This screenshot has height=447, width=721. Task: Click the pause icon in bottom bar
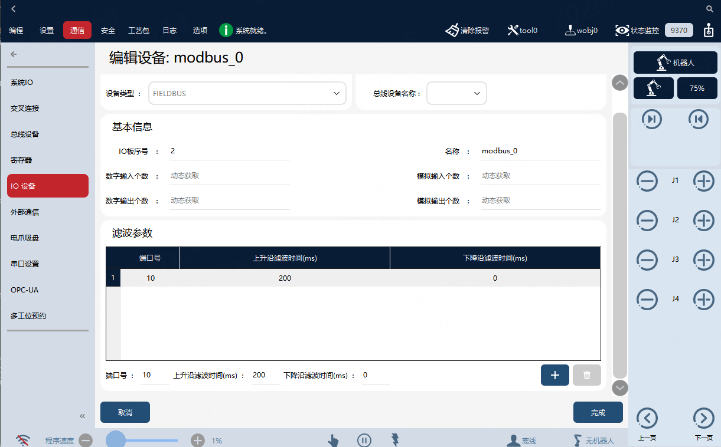(364, 440)
